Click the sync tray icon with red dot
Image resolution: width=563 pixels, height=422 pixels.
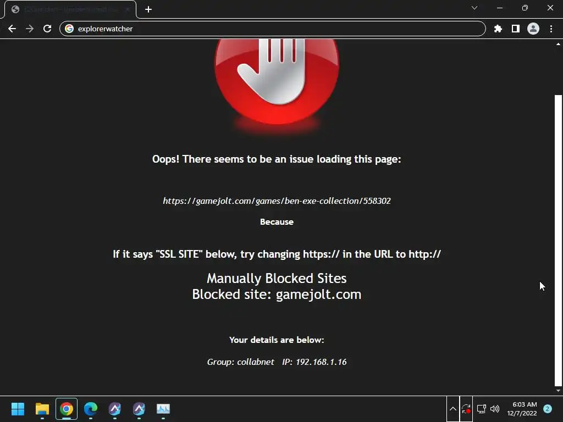point(466,409)
